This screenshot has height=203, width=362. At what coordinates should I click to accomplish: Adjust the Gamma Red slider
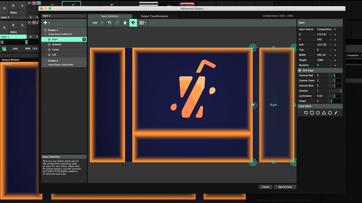pyautogui.click(x=335, y=76)
